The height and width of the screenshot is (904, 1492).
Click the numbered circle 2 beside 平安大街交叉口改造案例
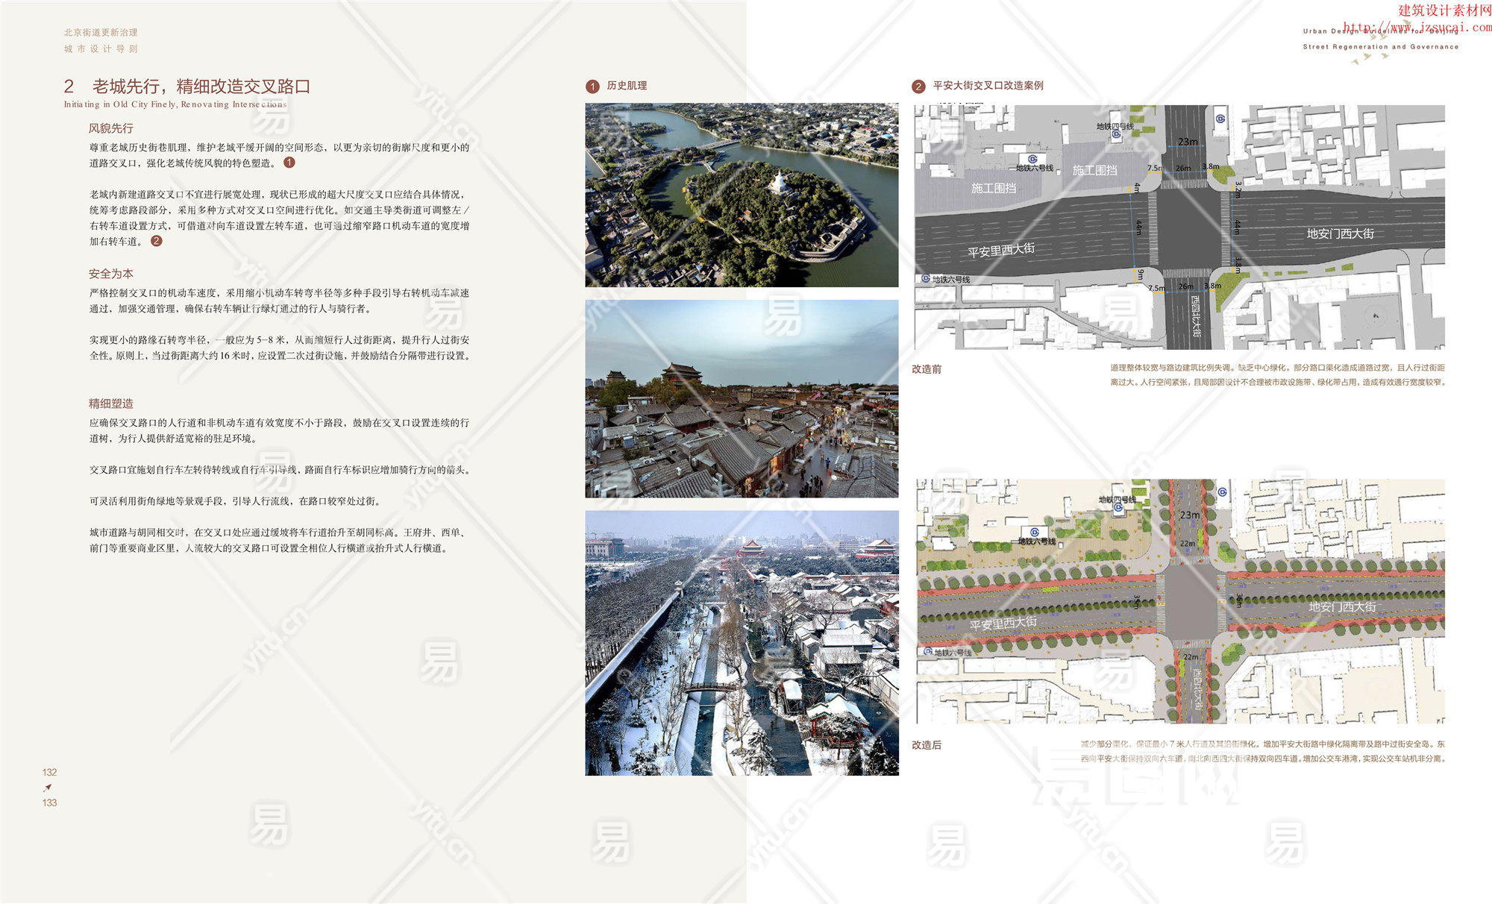[x=918, y=87]
